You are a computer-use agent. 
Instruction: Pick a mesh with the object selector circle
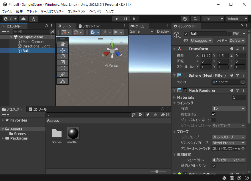[243, 82]
